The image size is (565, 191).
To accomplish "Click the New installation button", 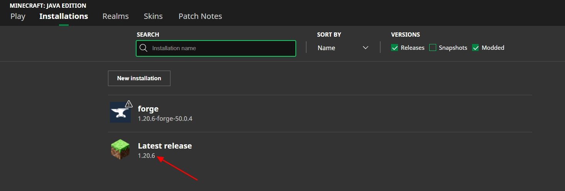I will coord(139,78).
